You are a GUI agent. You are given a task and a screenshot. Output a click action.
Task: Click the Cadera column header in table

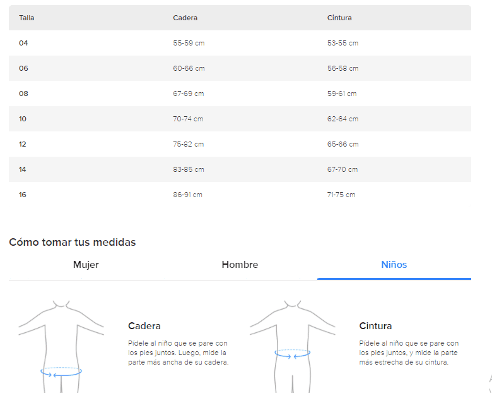click(x=185, y=18)
